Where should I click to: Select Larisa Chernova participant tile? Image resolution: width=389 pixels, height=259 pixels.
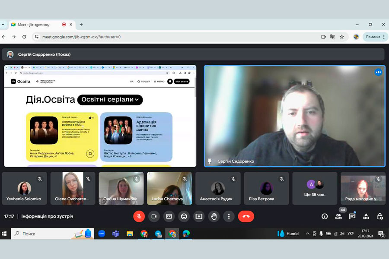pyautogui.click(x=169, y=188)
